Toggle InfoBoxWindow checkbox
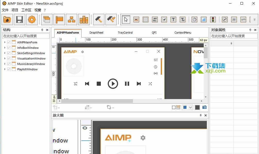 point(9,48)
